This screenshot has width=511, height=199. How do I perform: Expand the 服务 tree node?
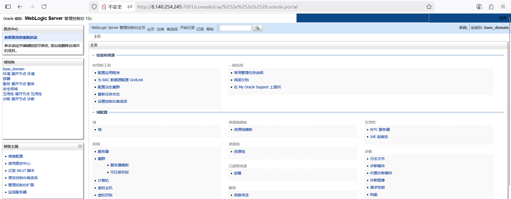point(19,84)
